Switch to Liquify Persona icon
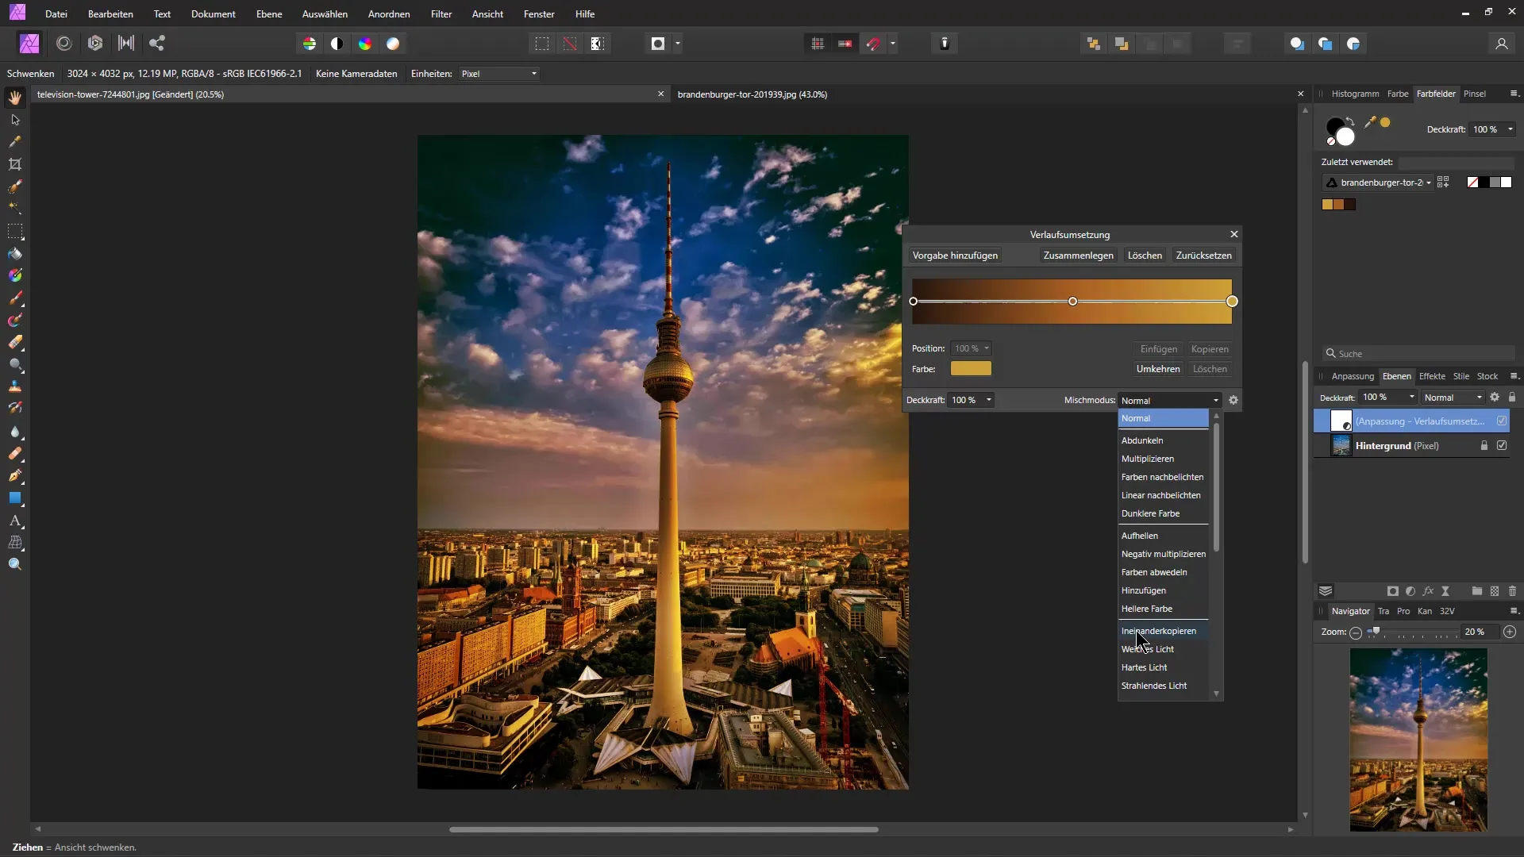The height and width of the screenshot is (857, 1524). [64, 44]
